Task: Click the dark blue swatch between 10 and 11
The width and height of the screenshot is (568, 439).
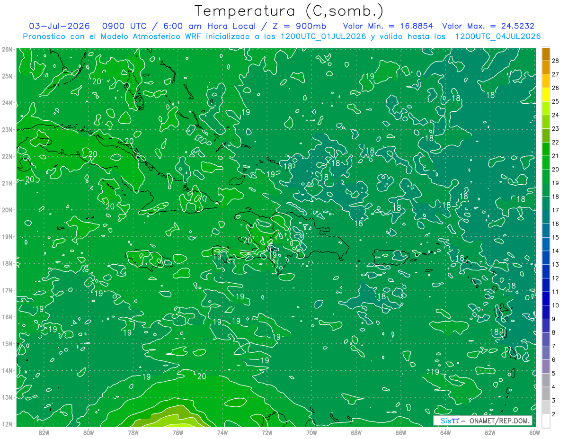Action: (546, 299)
